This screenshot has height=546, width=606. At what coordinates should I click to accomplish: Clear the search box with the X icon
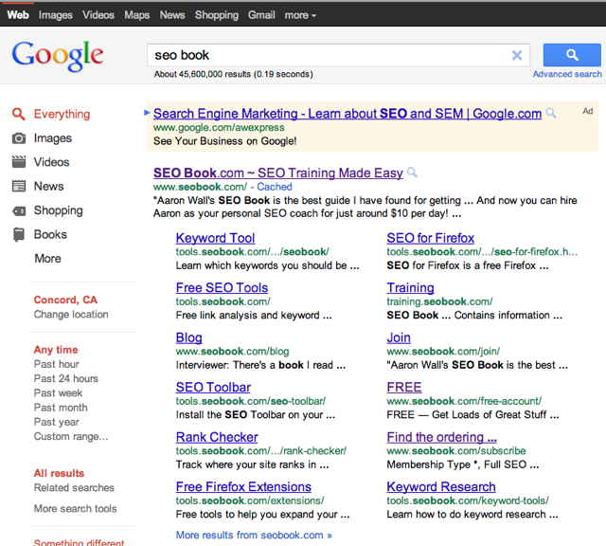tap(517, 55)
